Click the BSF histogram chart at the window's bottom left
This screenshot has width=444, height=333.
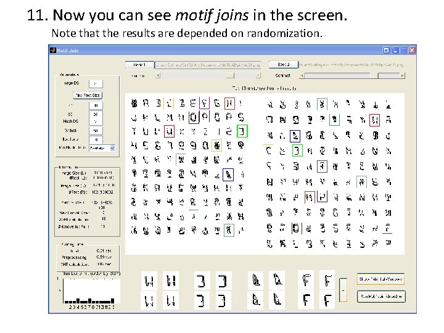point(91,291)
